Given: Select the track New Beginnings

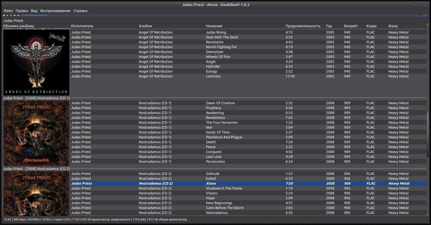Looking at the screenshot, I should click(248, 203).
